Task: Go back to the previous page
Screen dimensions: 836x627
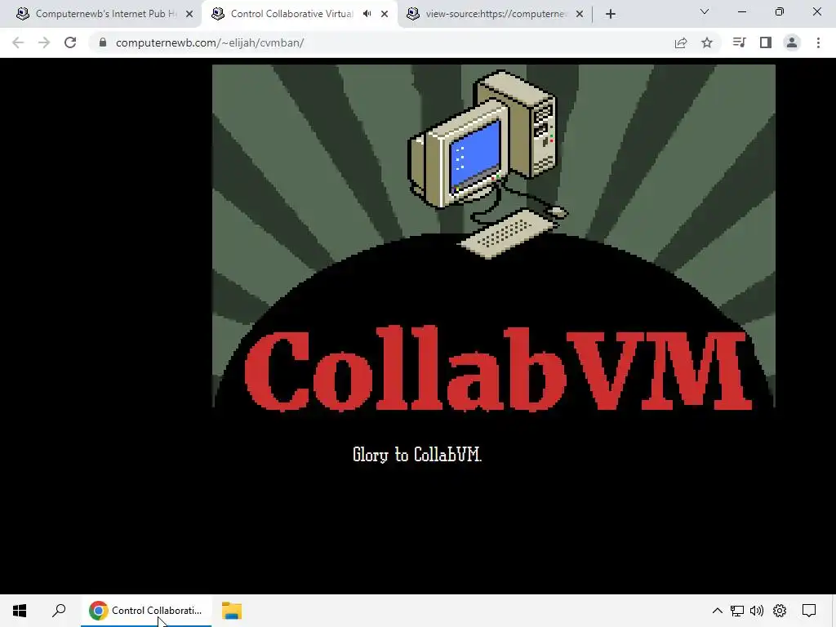Action: 18,42
